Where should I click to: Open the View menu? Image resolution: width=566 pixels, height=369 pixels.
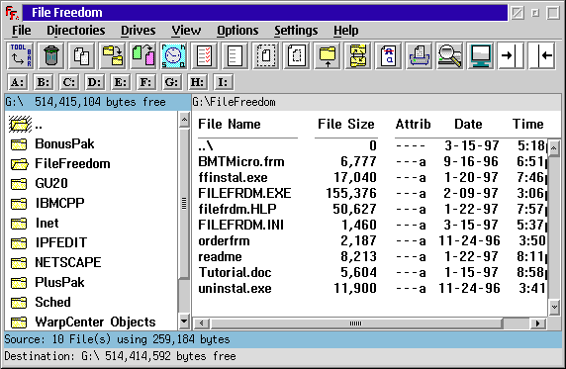186,31
